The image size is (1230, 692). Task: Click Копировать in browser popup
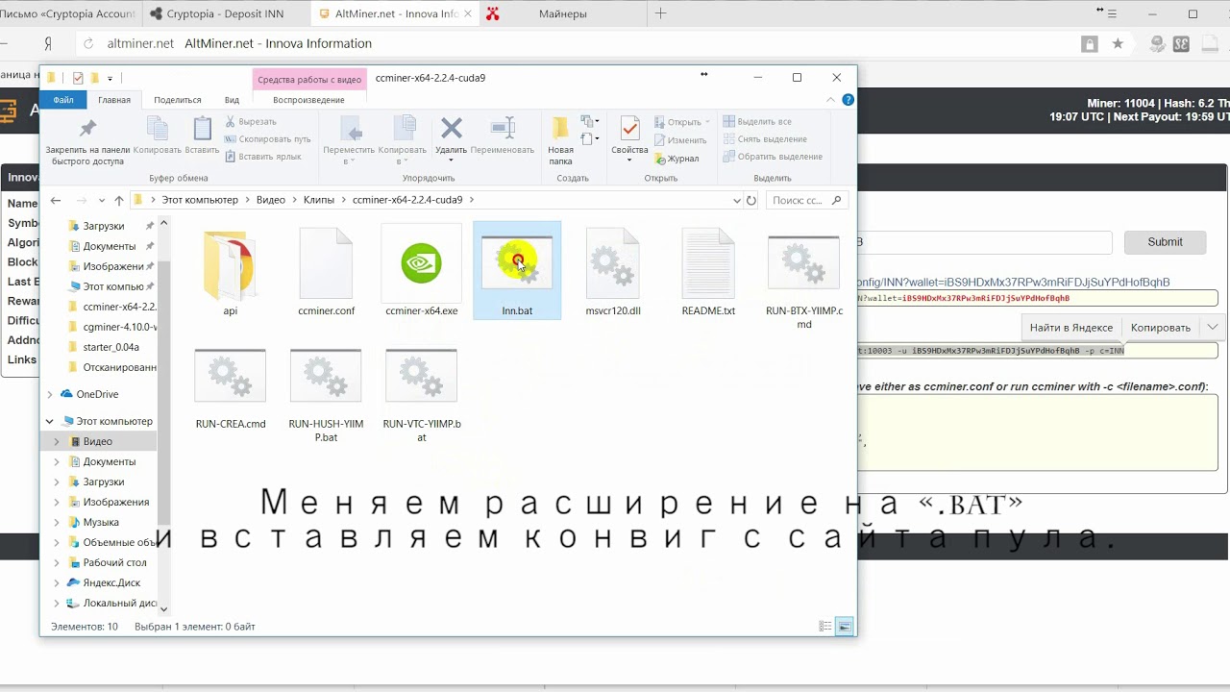pyautogui.click(x=1160, y=328)
